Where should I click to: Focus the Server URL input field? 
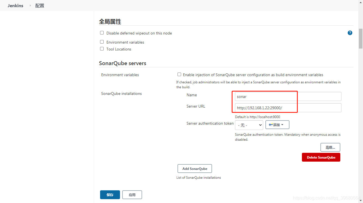(288, 108)
